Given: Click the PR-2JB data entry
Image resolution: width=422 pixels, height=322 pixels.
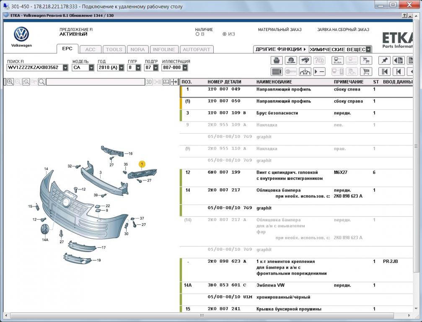Looking at the screenshot, I should [x=390, y=262].
